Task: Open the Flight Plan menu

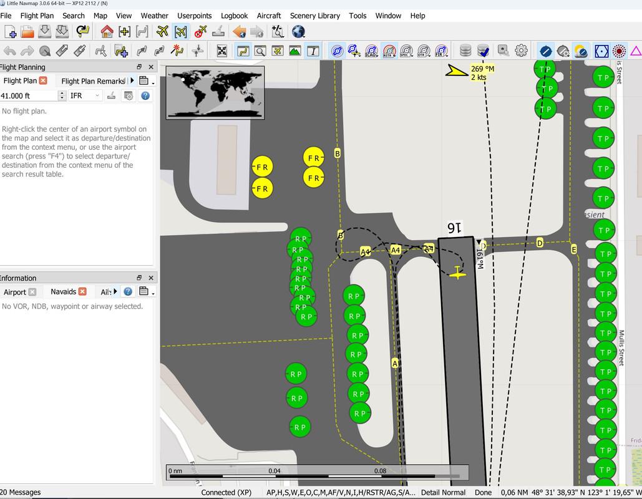Action: click(37, 16)
